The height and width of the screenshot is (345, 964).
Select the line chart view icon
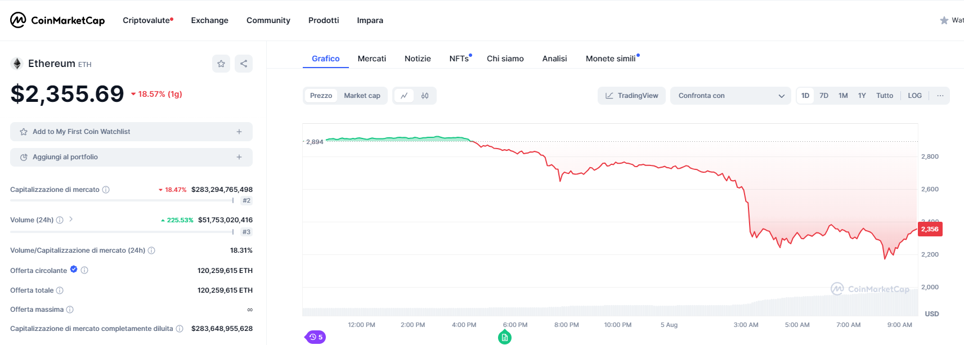[404, 96]
